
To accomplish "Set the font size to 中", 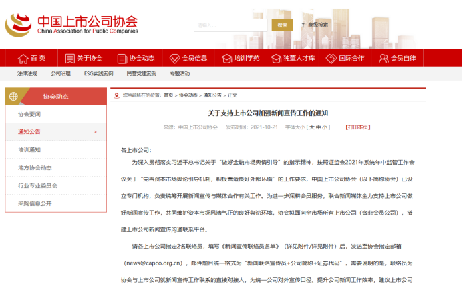I will click(317, 127).
